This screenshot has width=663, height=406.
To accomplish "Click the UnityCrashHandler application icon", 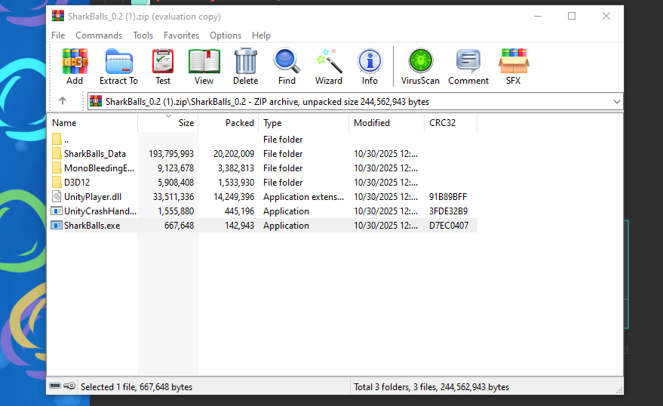I will tap(57, 211).
